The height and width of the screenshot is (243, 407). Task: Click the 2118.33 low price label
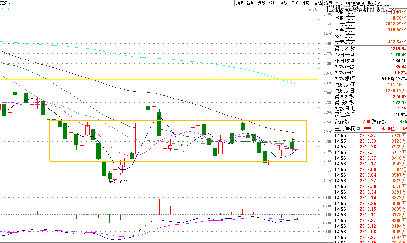click(120, 182)
